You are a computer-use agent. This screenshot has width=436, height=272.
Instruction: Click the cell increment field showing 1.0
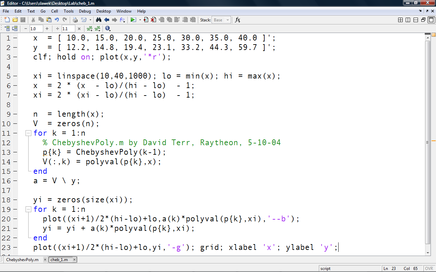tap(36, 29)
